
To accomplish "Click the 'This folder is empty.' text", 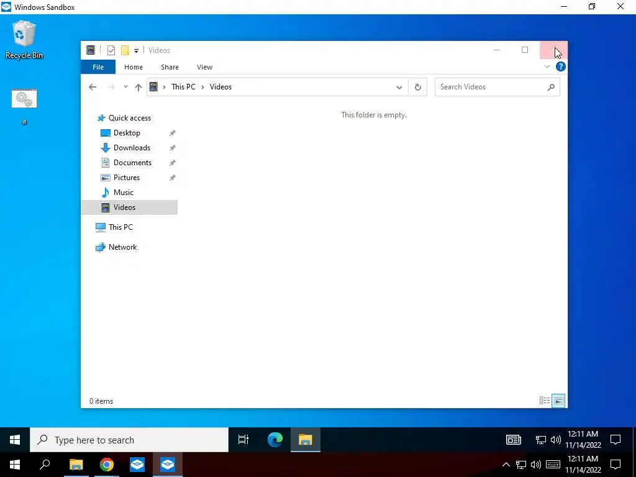I will pos(373,115).
